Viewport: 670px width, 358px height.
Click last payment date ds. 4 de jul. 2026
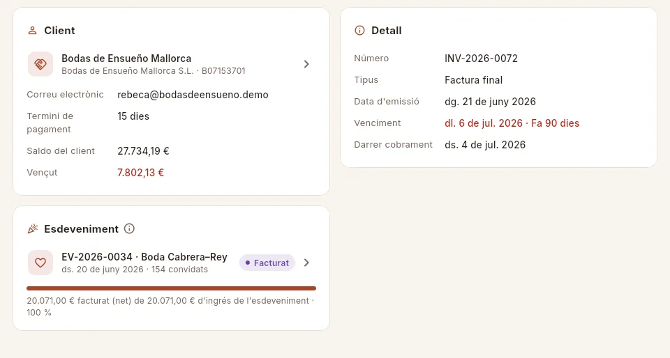coord(485,145)
